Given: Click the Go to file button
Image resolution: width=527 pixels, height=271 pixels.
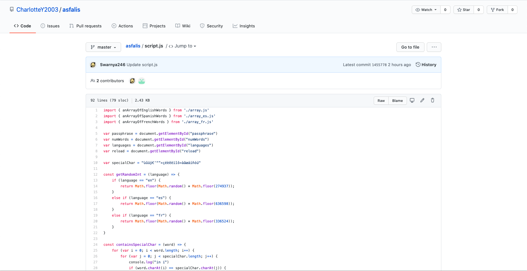Looking at the screenshot, I should coord(410,47).
